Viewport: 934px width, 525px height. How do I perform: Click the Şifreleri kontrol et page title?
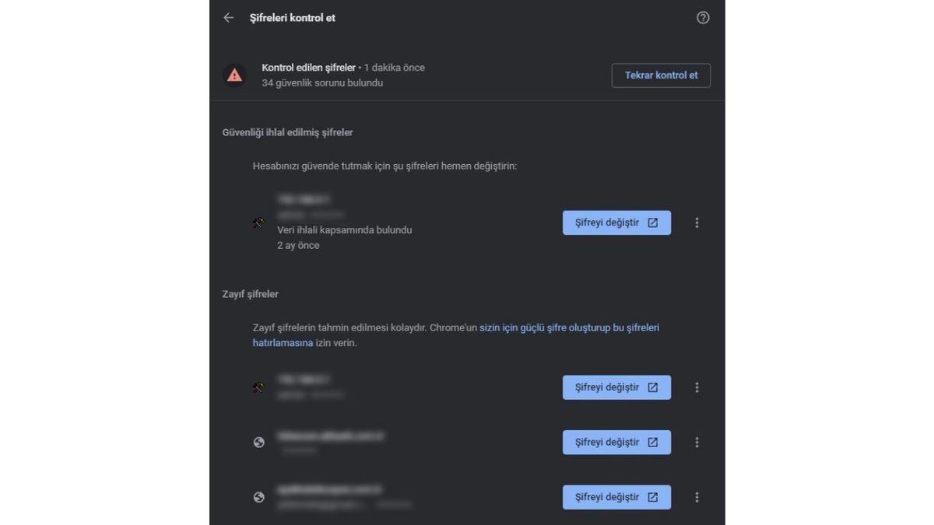pos(290,17)
